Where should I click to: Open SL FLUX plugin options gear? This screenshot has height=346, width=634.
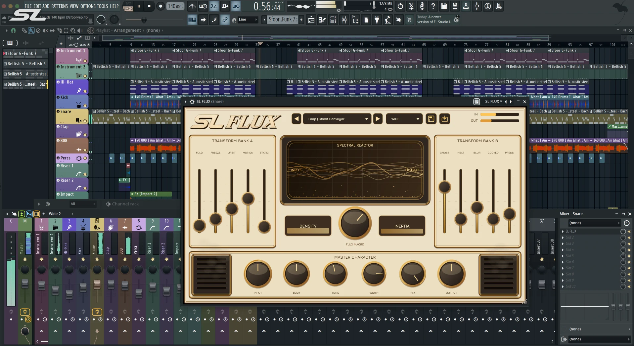tap(192, 102)
